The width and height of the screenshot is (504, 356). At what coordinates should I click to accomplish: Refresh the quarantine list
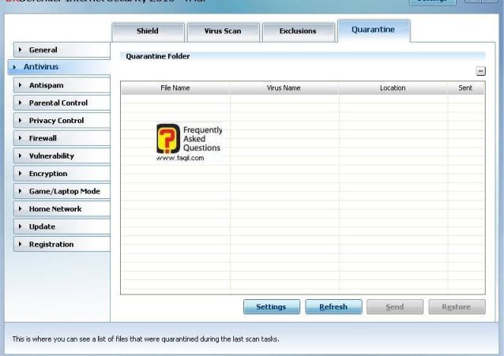tap(333, 307)
